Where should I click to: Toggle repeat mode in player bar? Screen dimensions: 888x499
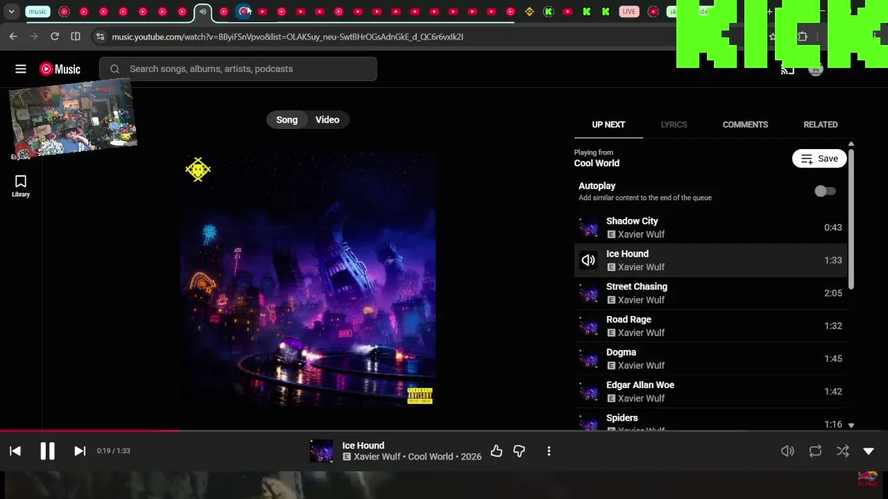(815, 451)
